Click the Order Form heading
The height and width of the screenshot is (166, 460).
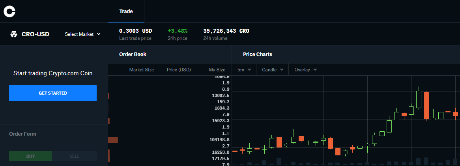pyautogui.click(x=22, y=134)
